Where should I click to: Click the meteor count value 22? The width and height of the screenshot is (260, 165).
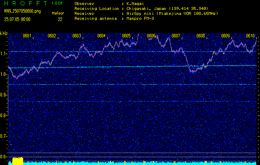click(x=60, y=19)
